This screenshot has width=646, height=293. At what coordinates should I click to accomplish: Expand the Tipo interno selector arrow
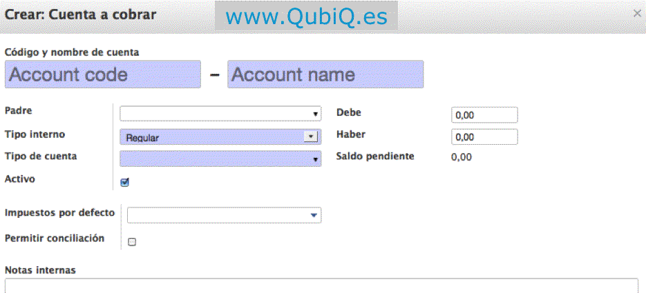pyautogui.click(x=311, y=137)
